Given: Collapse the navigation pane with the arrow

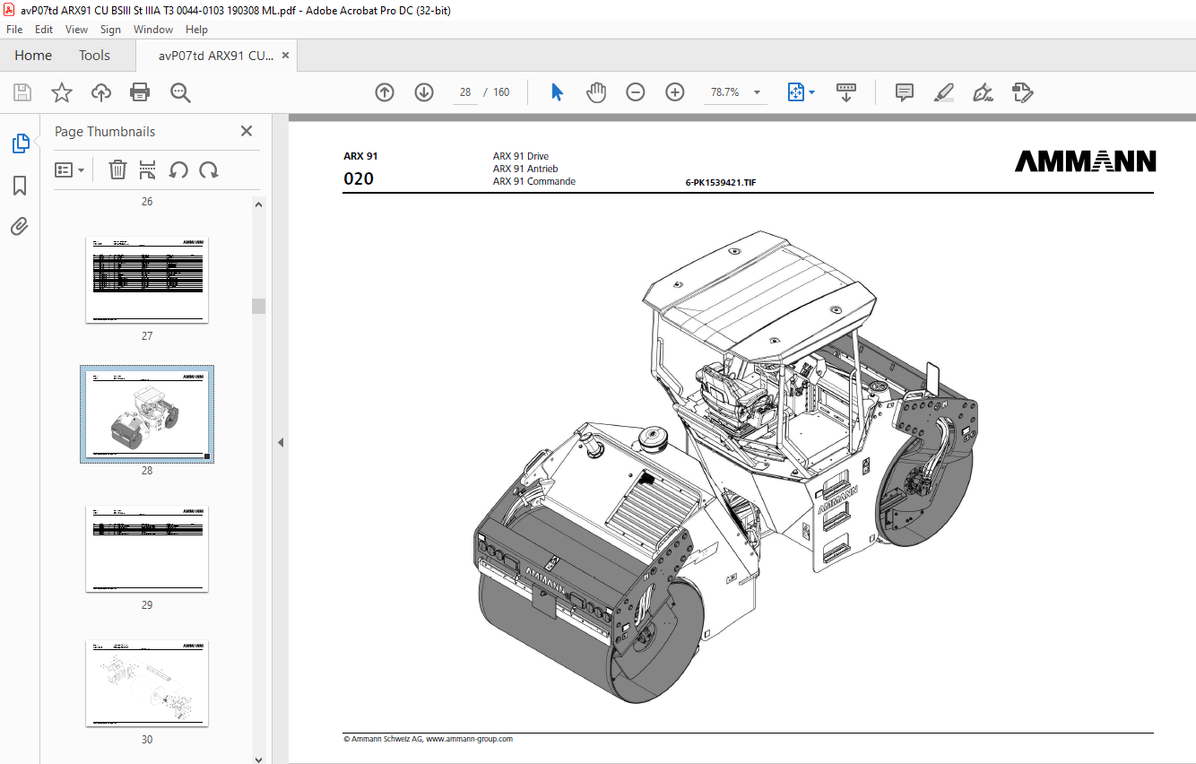Looking at the screenshot, I should [279, 443].
